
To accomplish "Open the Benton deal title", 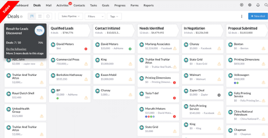I will point(239,44).
